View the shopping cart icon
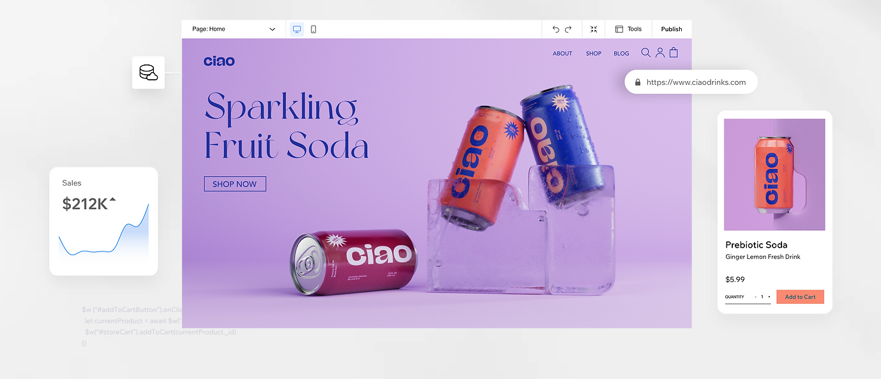881x379 pixels. click(674, 52)
